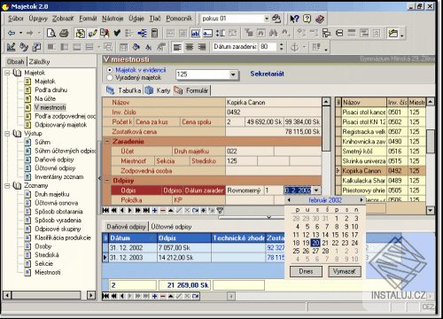
Task: Click the Vymazať button in calendar
Action: click(345, 271)
